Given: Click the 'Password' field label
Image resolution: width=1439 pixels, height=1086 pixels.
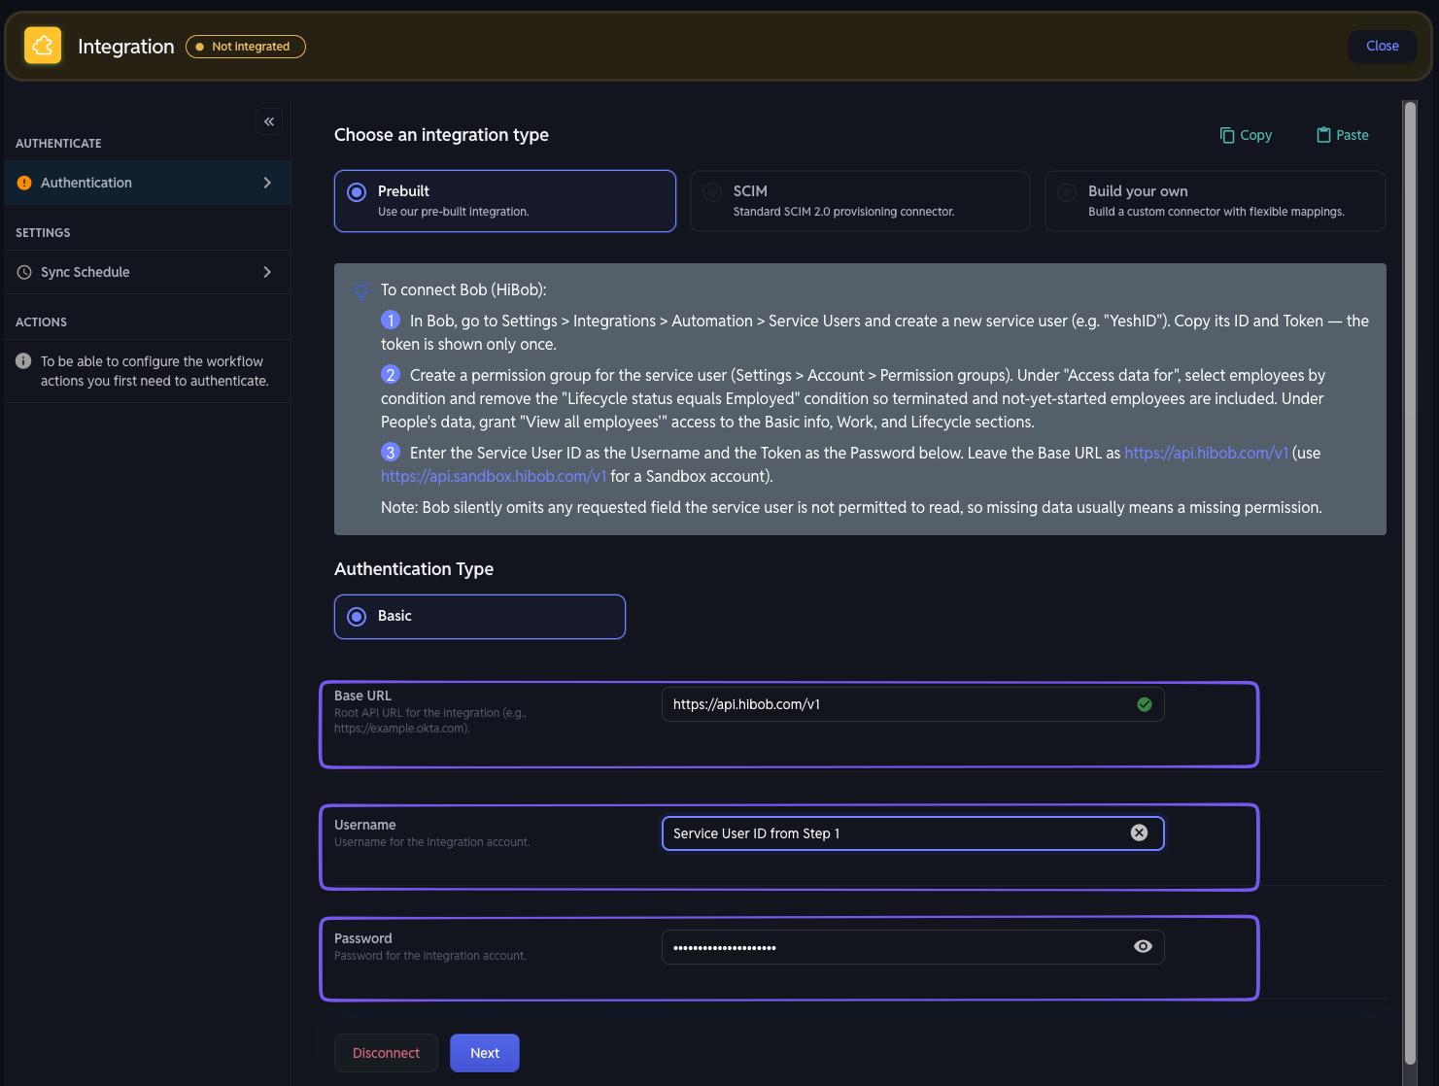Looking at the screenshot, I should [363, 938].
